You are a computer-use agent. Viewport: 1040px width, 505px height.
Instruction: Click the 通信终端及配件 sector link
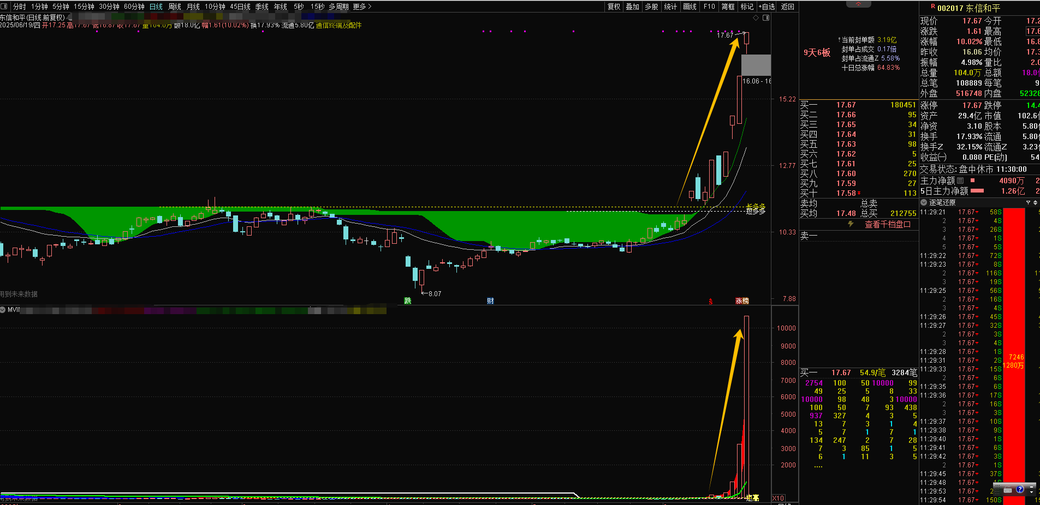[x=338, y=25]
